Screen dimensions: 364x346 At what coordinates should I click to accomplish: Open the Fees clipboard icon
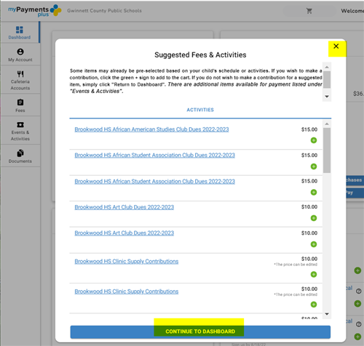tap(20, 102)
